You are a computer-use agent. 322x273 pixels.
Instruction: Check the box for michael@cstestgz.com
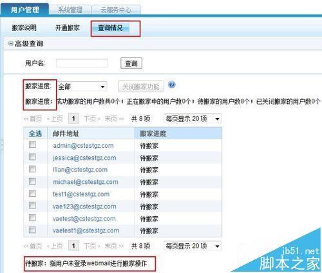[x=32, y=181]
